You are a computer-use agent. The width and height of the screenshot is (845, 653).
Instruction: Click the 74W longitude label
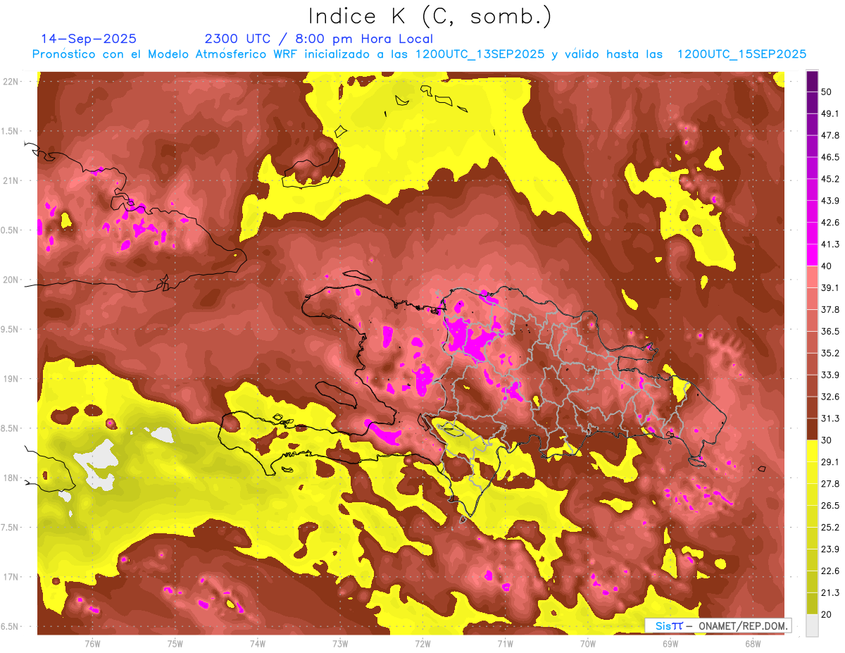coord(257,643)
